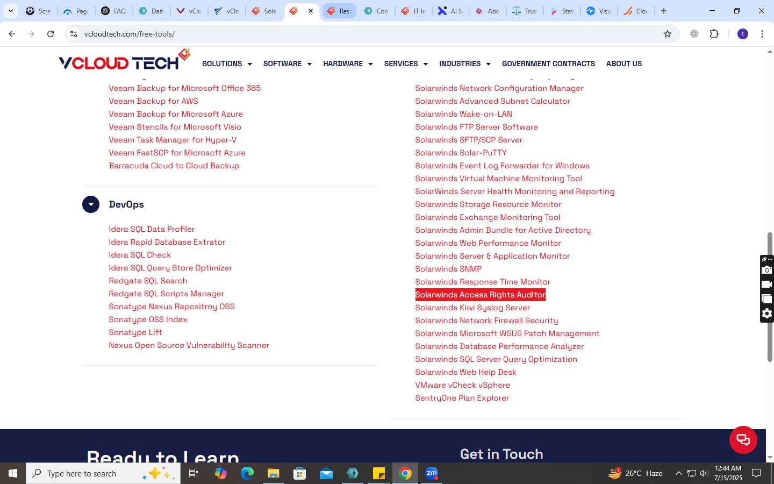Open the weather widget showing 26°C Haze
Image resolution: width=774 pixels, height=484 pixels.
click(635, 473)
